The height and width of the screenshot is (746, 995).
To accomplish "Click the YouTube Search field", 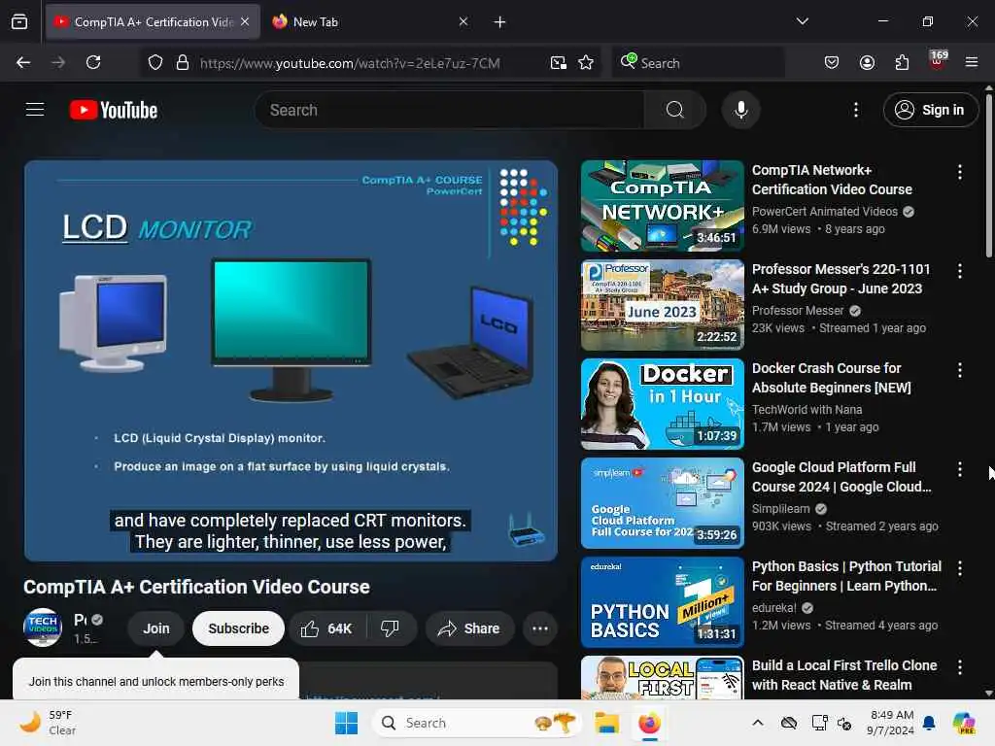I will (x=450, y=110).
